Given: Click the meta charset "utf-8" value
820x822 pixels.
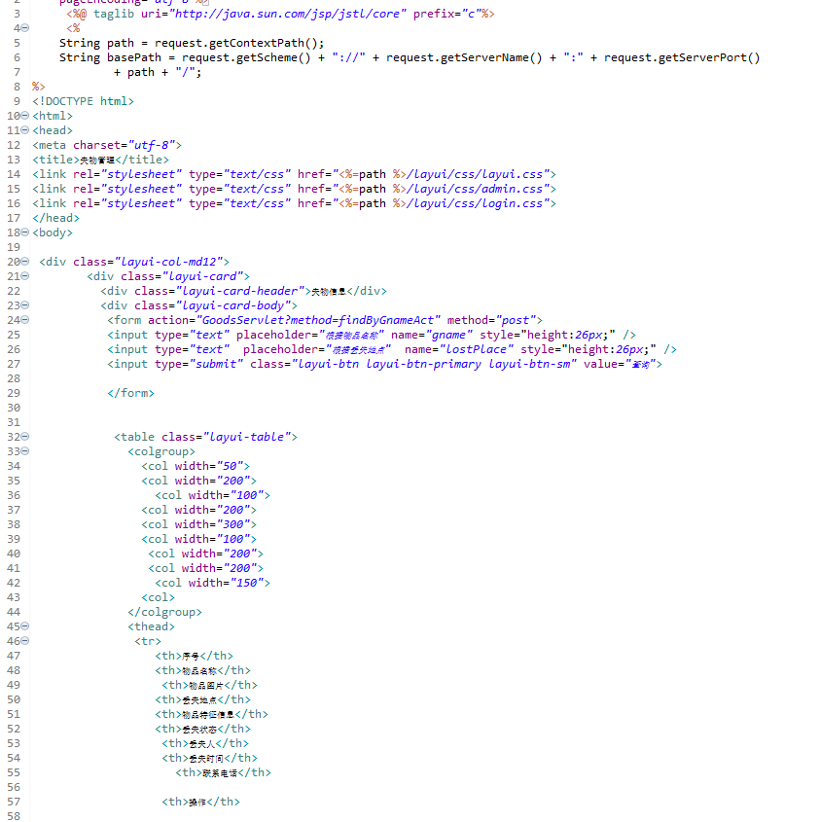Looking at the screenshot, I should [152, 145].
